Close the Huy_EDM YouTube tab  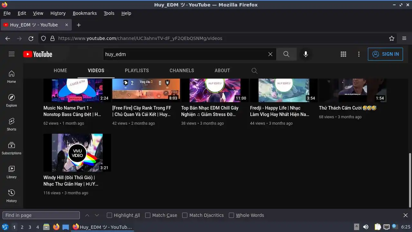coord(67,25)
